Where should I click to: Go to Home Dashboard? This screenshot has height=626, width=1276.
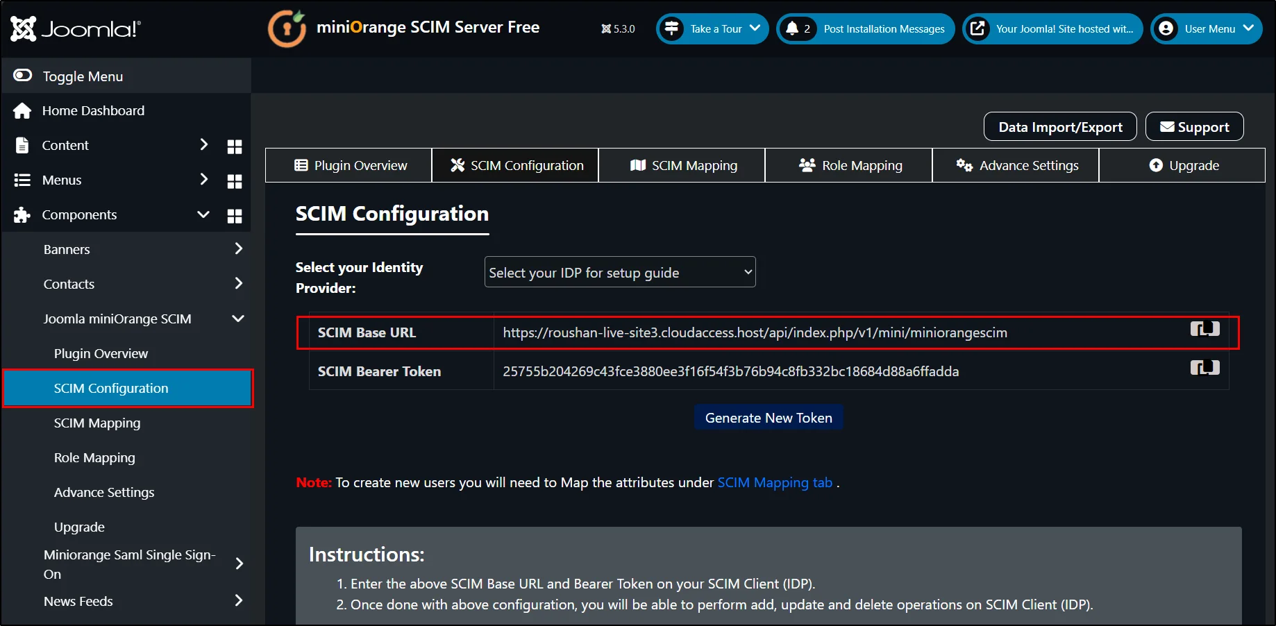(x=93, y=110)
